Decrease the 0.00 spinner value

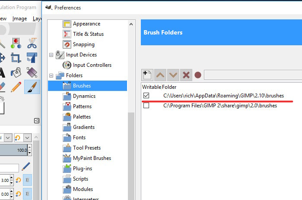point(12,197)
